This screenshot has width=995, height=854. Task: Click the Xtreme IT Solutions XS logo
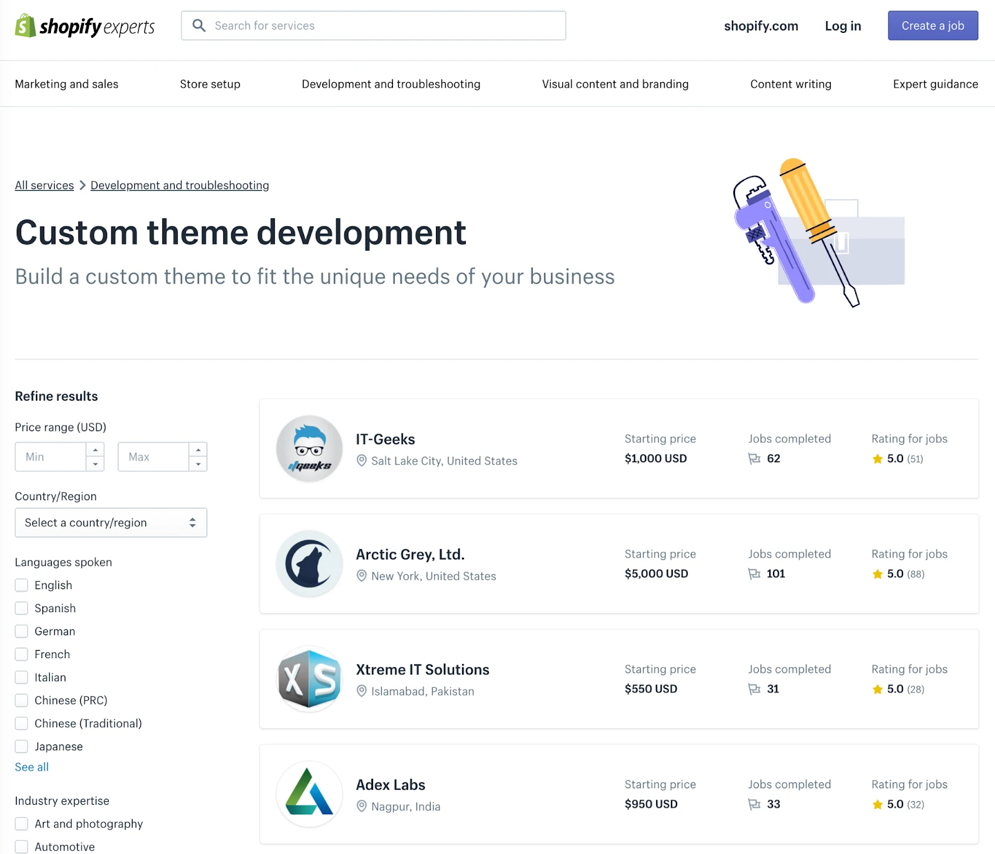point(310,679)
